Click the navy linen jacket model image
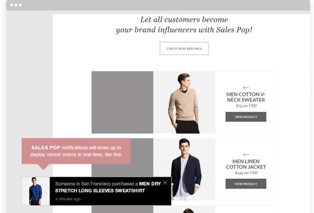 click(x=184, y=169)
